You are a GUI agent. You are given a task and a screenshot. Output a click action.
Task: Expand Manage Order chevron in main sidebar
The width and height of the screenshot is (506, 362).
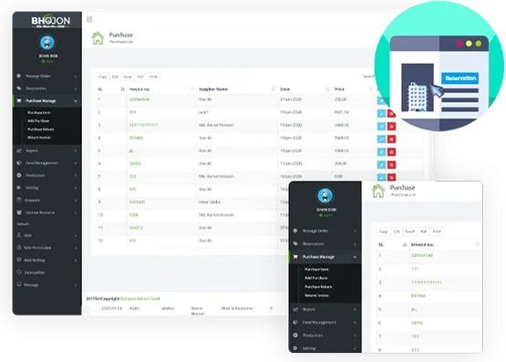[x=76, y=77]
